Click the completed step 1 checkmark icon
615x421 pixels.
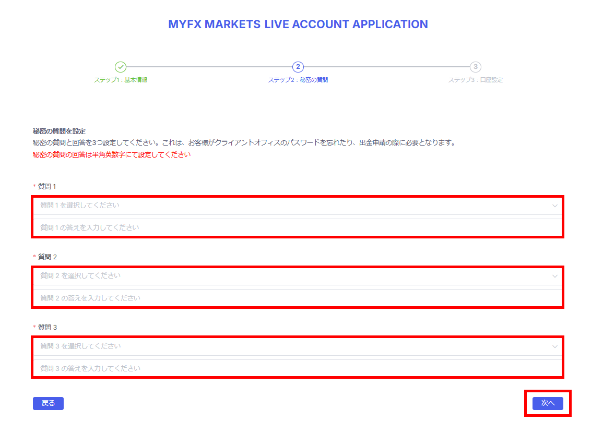(121, 67)
